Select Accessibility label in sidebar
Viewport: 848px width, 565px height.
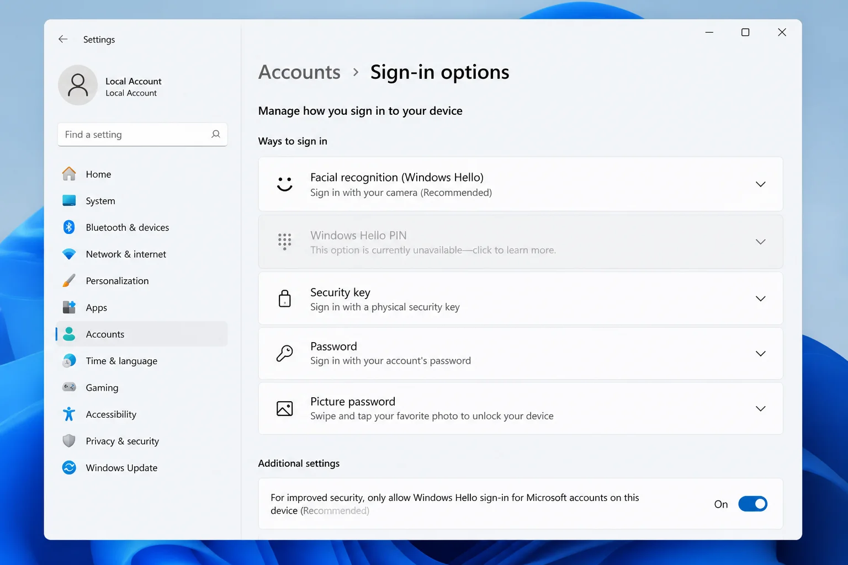click(111, 414)
